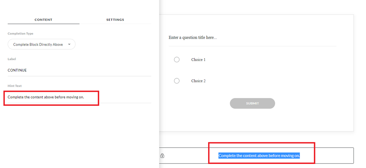Click the divider line under the question title

pos(252,46)
